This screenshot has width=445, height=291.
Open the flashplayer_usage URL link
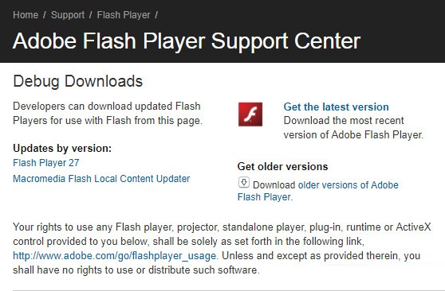point(114,255)
